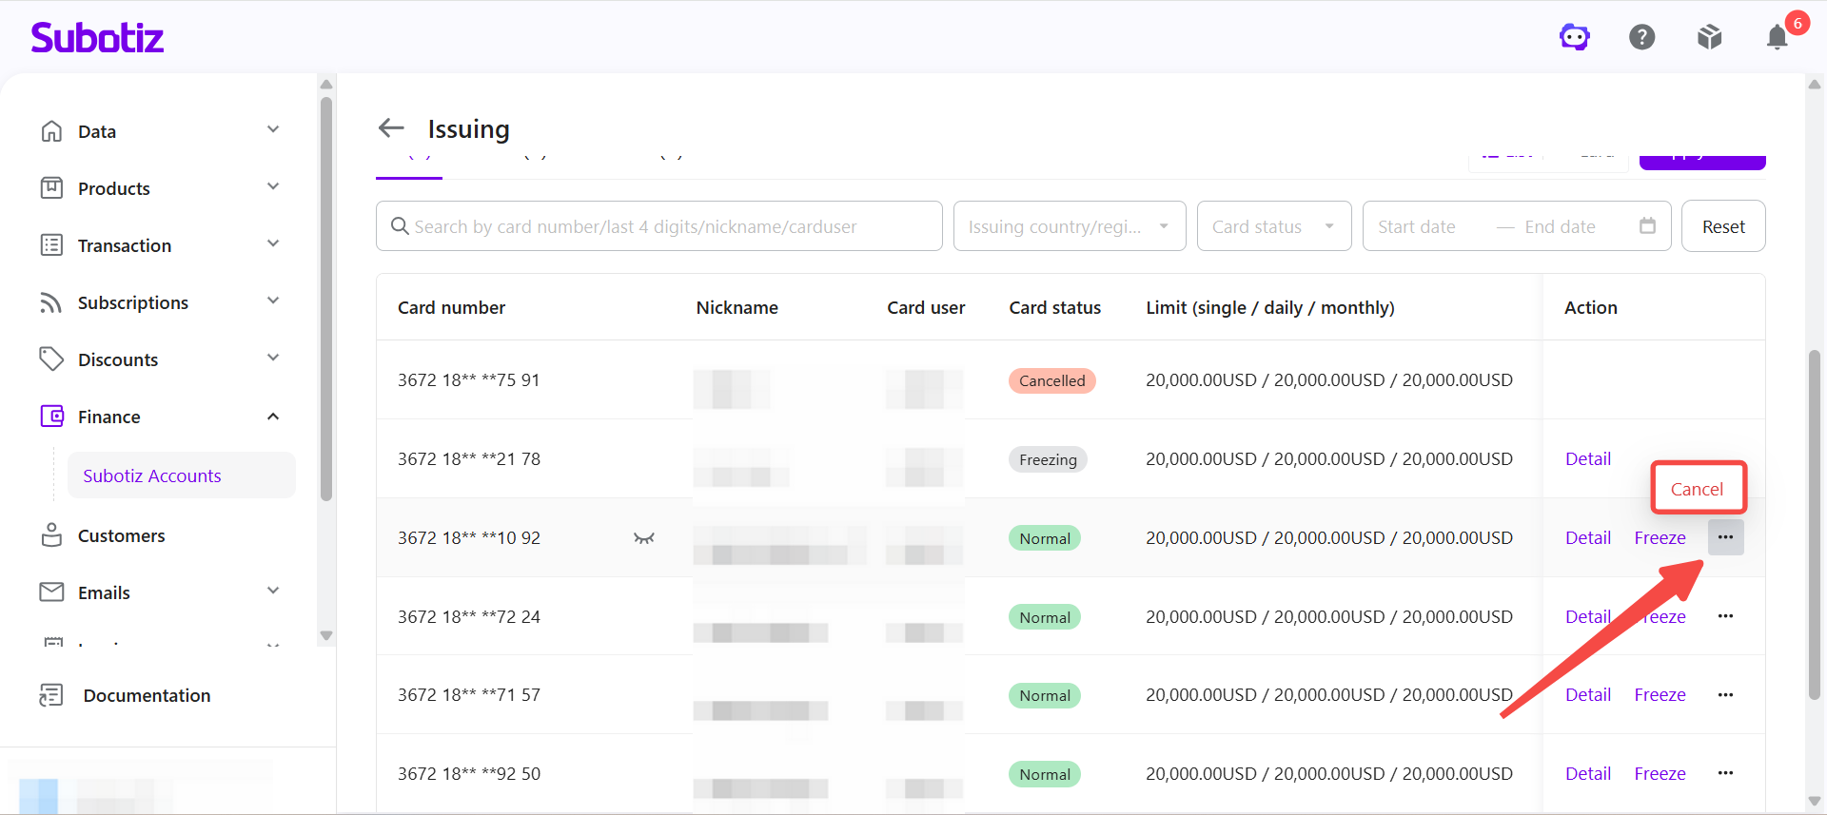Click the Products sidebar icon
The height and width of the screenshot is (815, 1827).
point(51,188)
